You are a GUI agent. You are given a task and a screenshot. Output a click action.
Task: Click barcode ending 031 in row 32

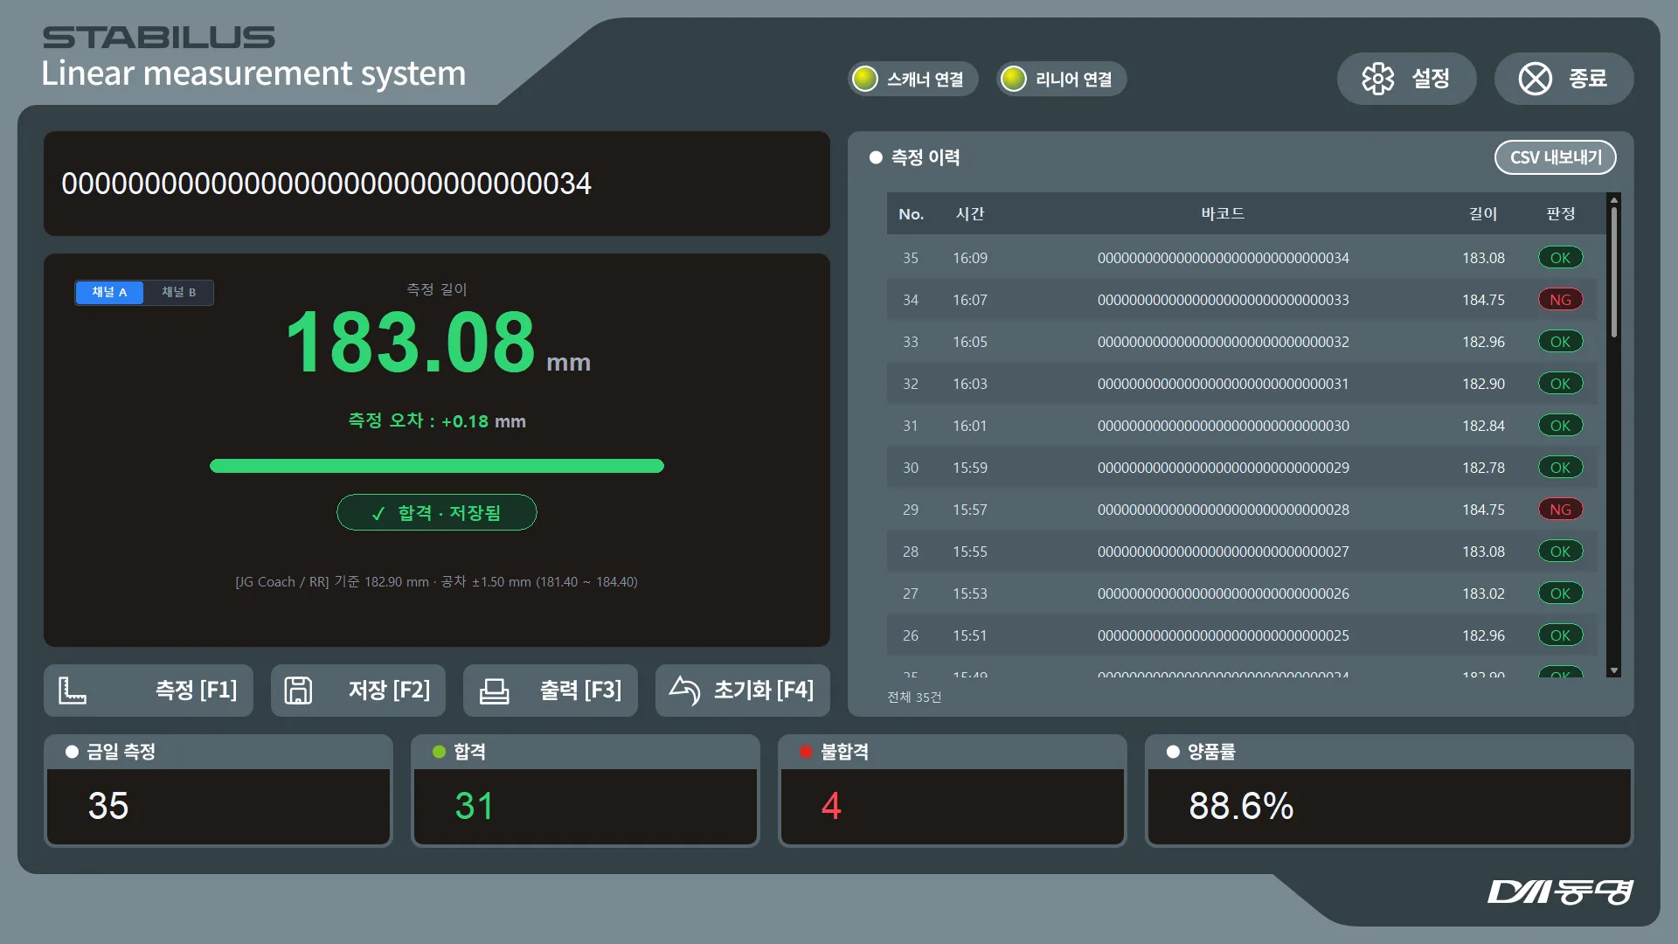(x=1223, y=384)
